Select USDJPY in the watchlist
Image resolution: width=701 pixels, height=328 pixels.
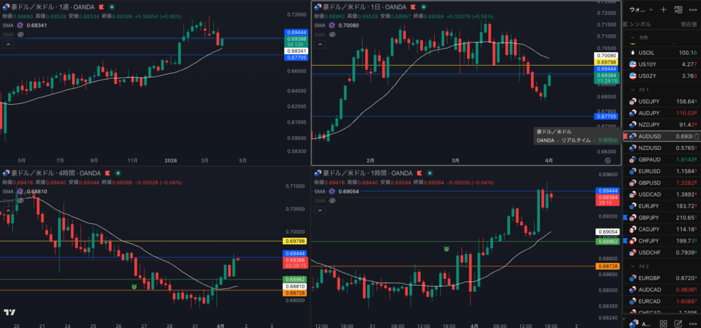click(662, 101)
